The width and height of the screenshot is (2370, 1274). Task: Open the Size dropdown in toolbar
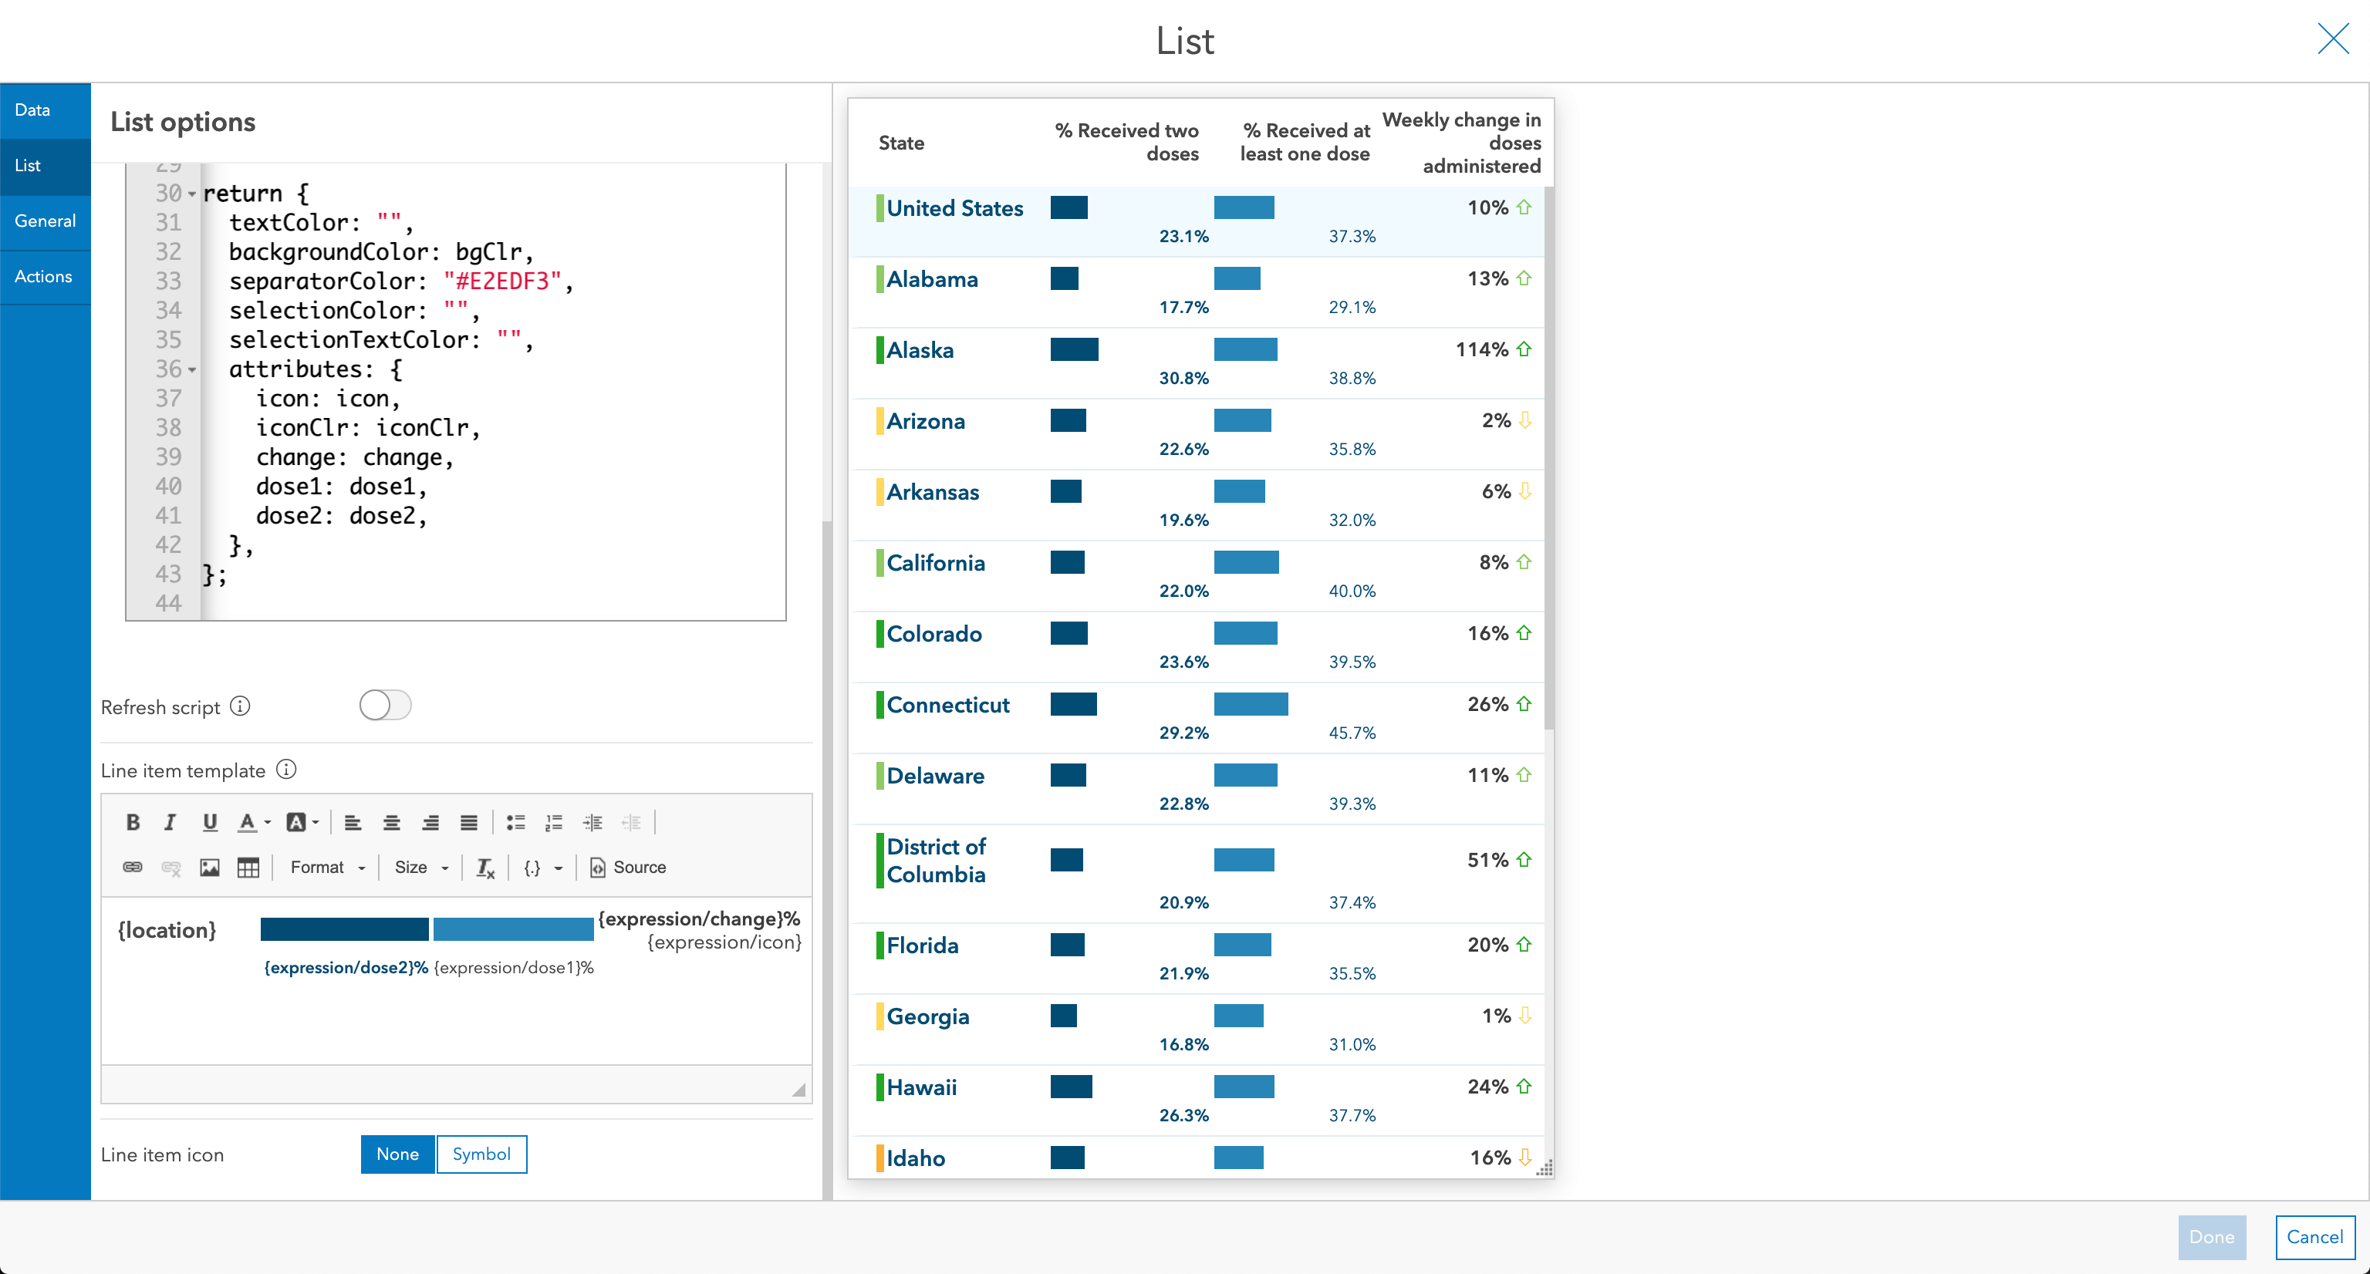(416, 868)
